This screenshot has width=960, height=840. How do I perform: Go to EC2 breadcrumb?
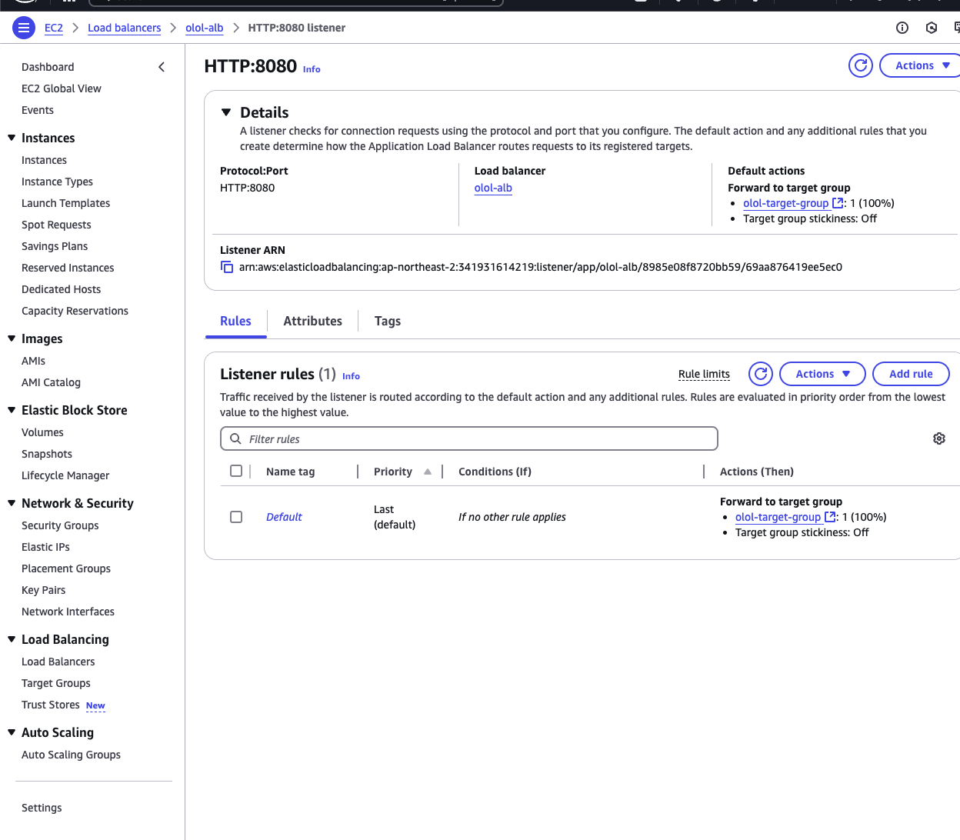54,28
